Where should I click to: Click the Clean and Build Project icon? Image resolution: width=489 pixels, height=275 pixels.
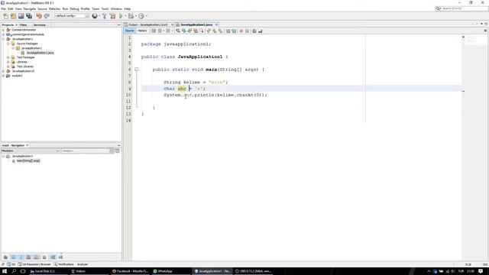pos(112,16)
